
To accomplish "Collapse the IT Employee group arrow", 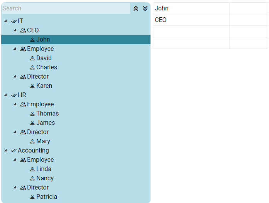I will pos(15,49).
